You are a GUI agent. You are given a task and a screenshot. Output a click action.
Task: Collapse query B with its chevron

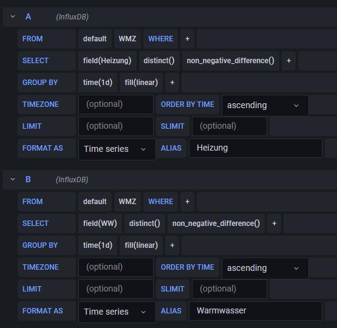(13, 179)
